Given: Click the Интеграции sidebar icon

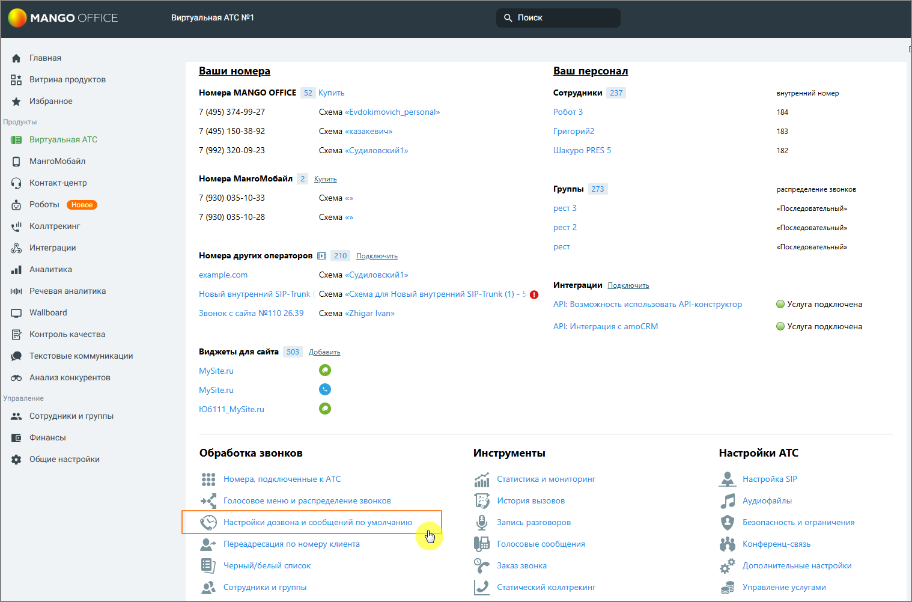Looking at the screenshot, I should [16, 248].
